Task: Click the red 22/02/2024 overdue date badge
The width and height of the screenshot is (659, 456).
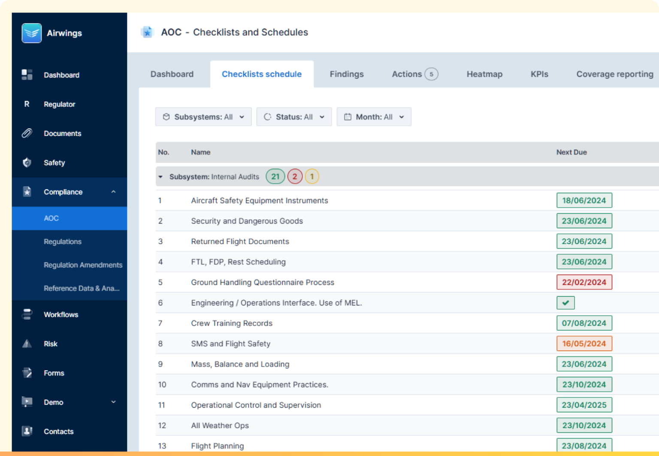Action: point(584,282)
